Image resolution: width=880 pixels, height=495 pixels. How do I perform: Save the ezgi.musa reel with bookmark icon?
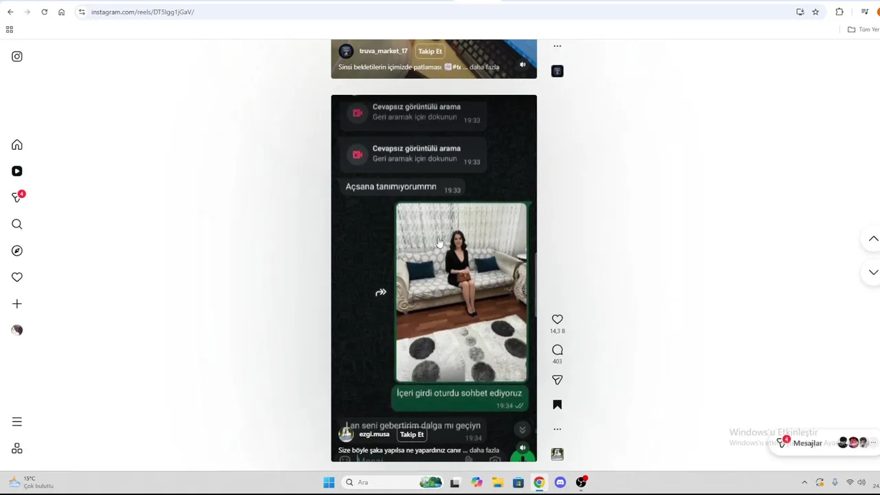pyautogui.click(x=558, y=405)
